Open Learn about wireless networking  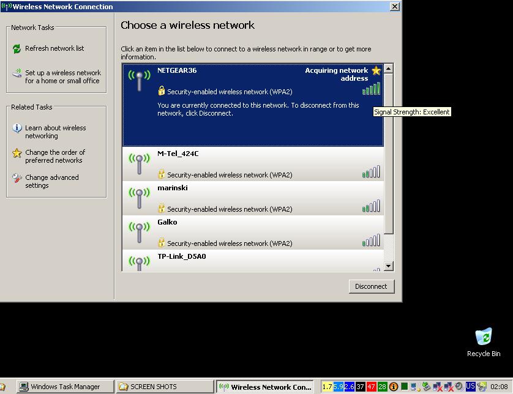[56, 132]
